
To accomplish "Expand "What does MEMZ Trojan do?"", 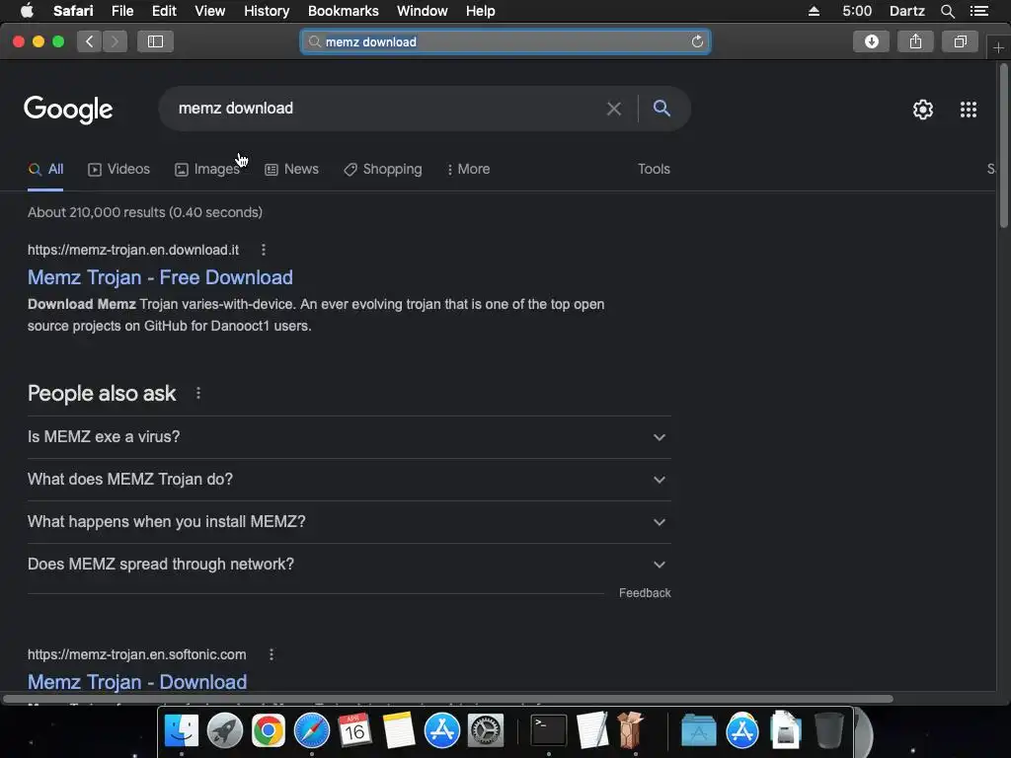I will (349, 480).
